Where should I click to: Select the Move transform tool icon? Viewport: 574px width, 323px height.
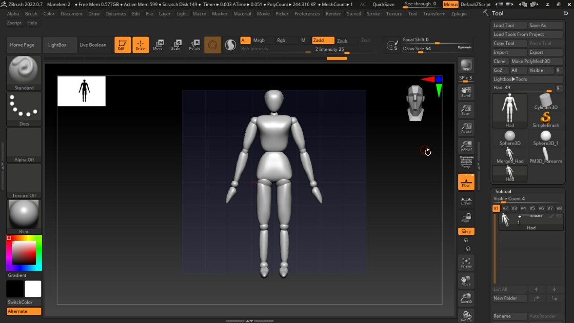pos(158,45)
